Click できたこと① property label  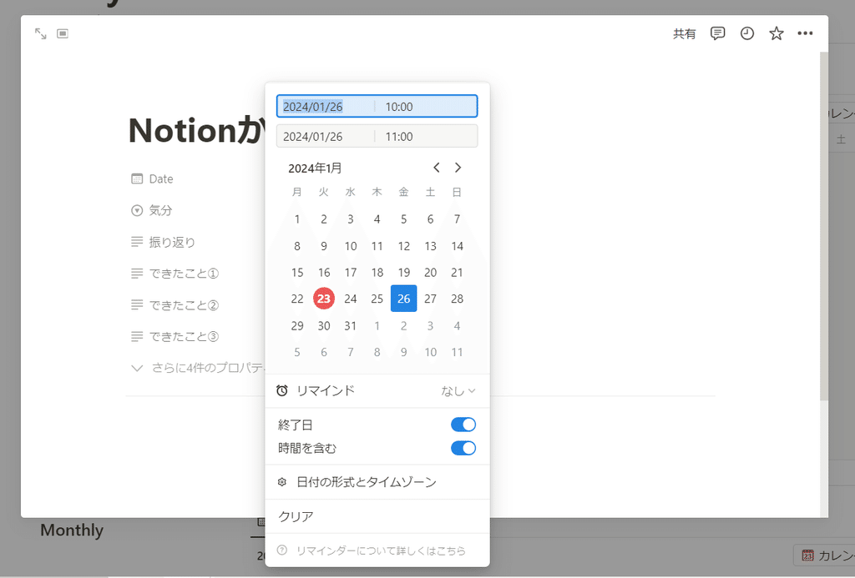point(184,274)
